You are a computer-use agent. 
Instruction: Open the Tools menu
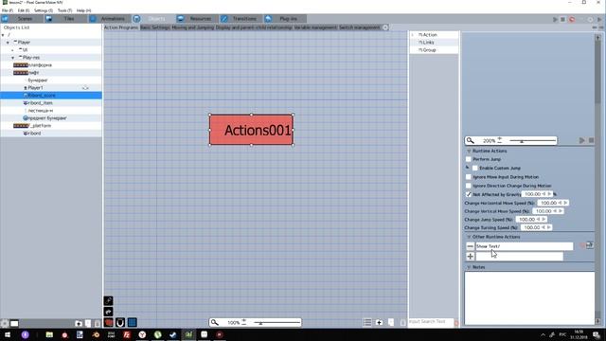(64, 10)
